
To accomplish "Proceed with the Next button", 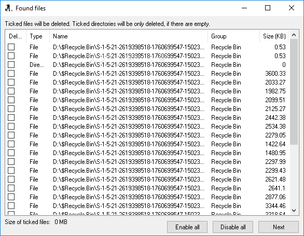I will pos(279,227).
